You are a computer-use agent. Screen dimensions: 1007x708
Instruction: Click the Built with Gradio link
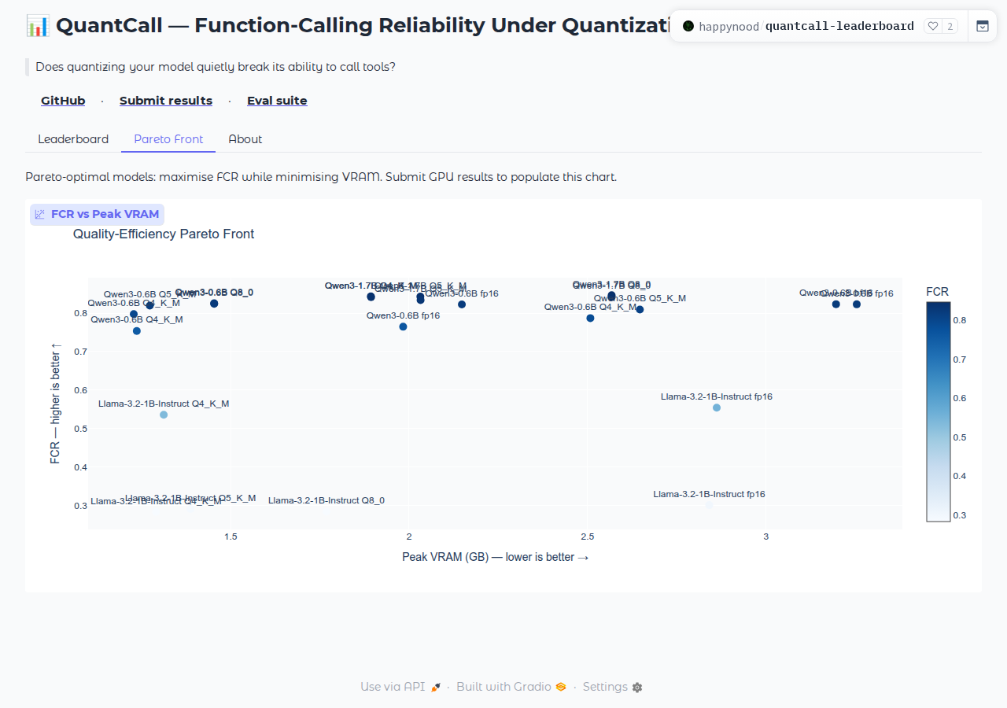tap(511, 687)
